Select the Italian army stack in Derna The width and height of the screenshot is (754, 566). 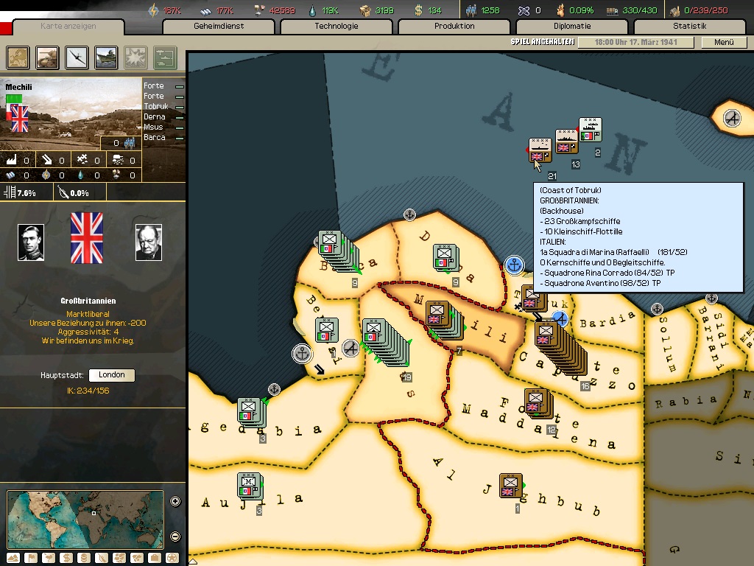click(x=445, y=257)
